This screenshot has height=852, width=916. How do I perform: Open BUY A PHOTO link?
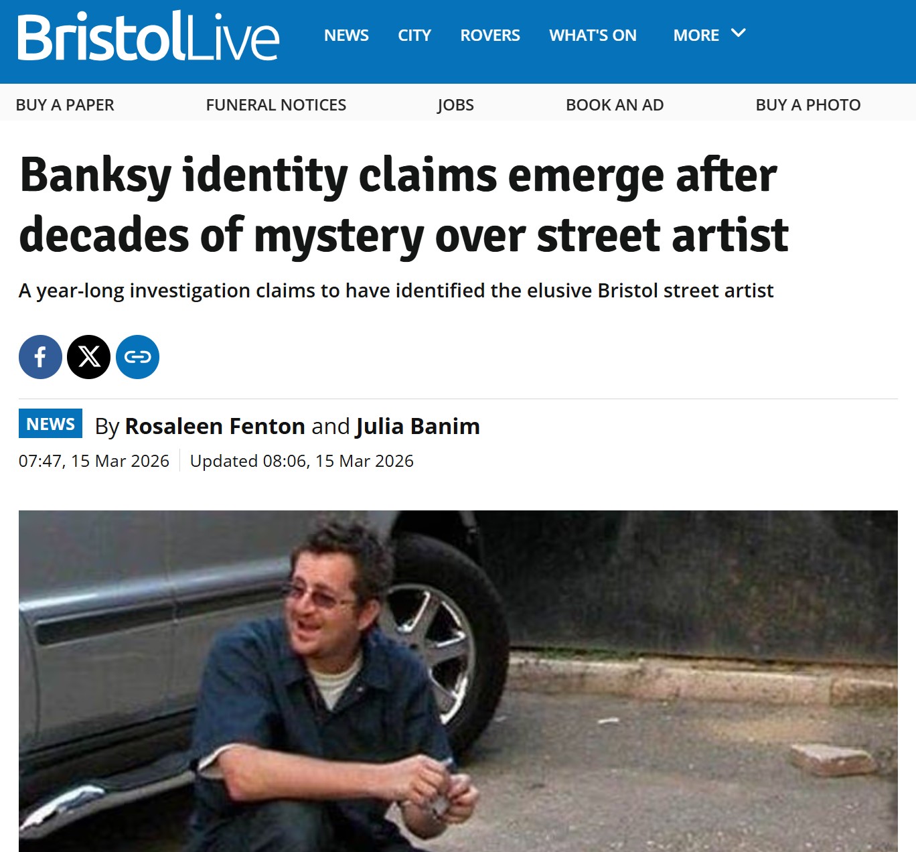click(x=808, y=105)
